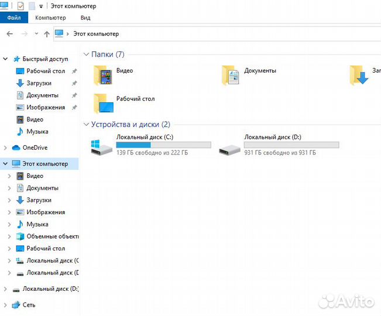
Task: Open the Видео folder icon in Папки
Action: tap(104, 75)
